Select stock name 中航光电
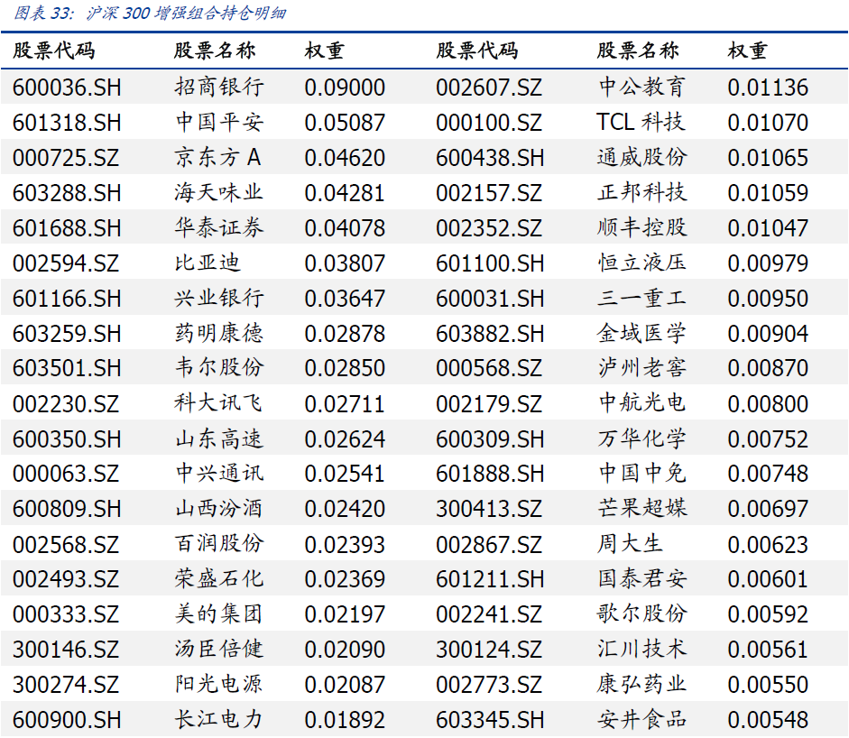Screen dimensions: 849x738 tap(642, 403)
